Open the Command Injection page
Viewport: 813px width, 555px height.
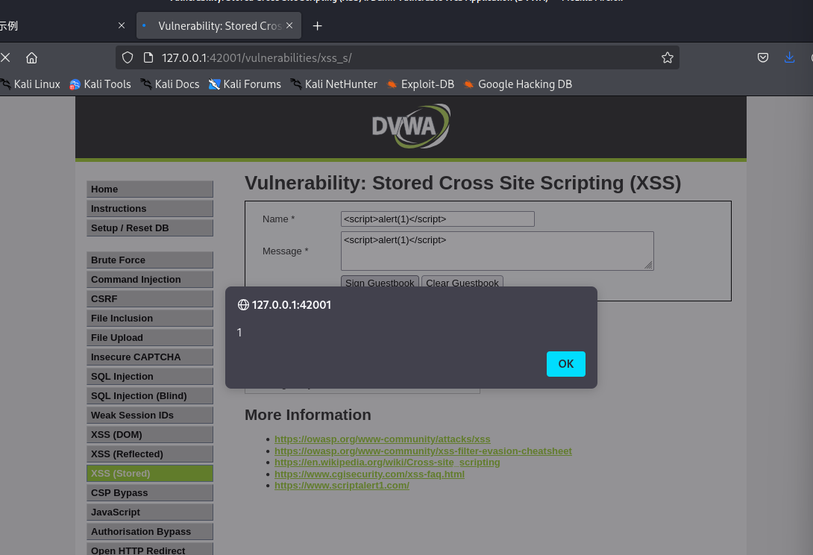click(150, 280)
